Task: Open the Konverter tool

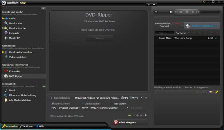Action: [15, 71]
